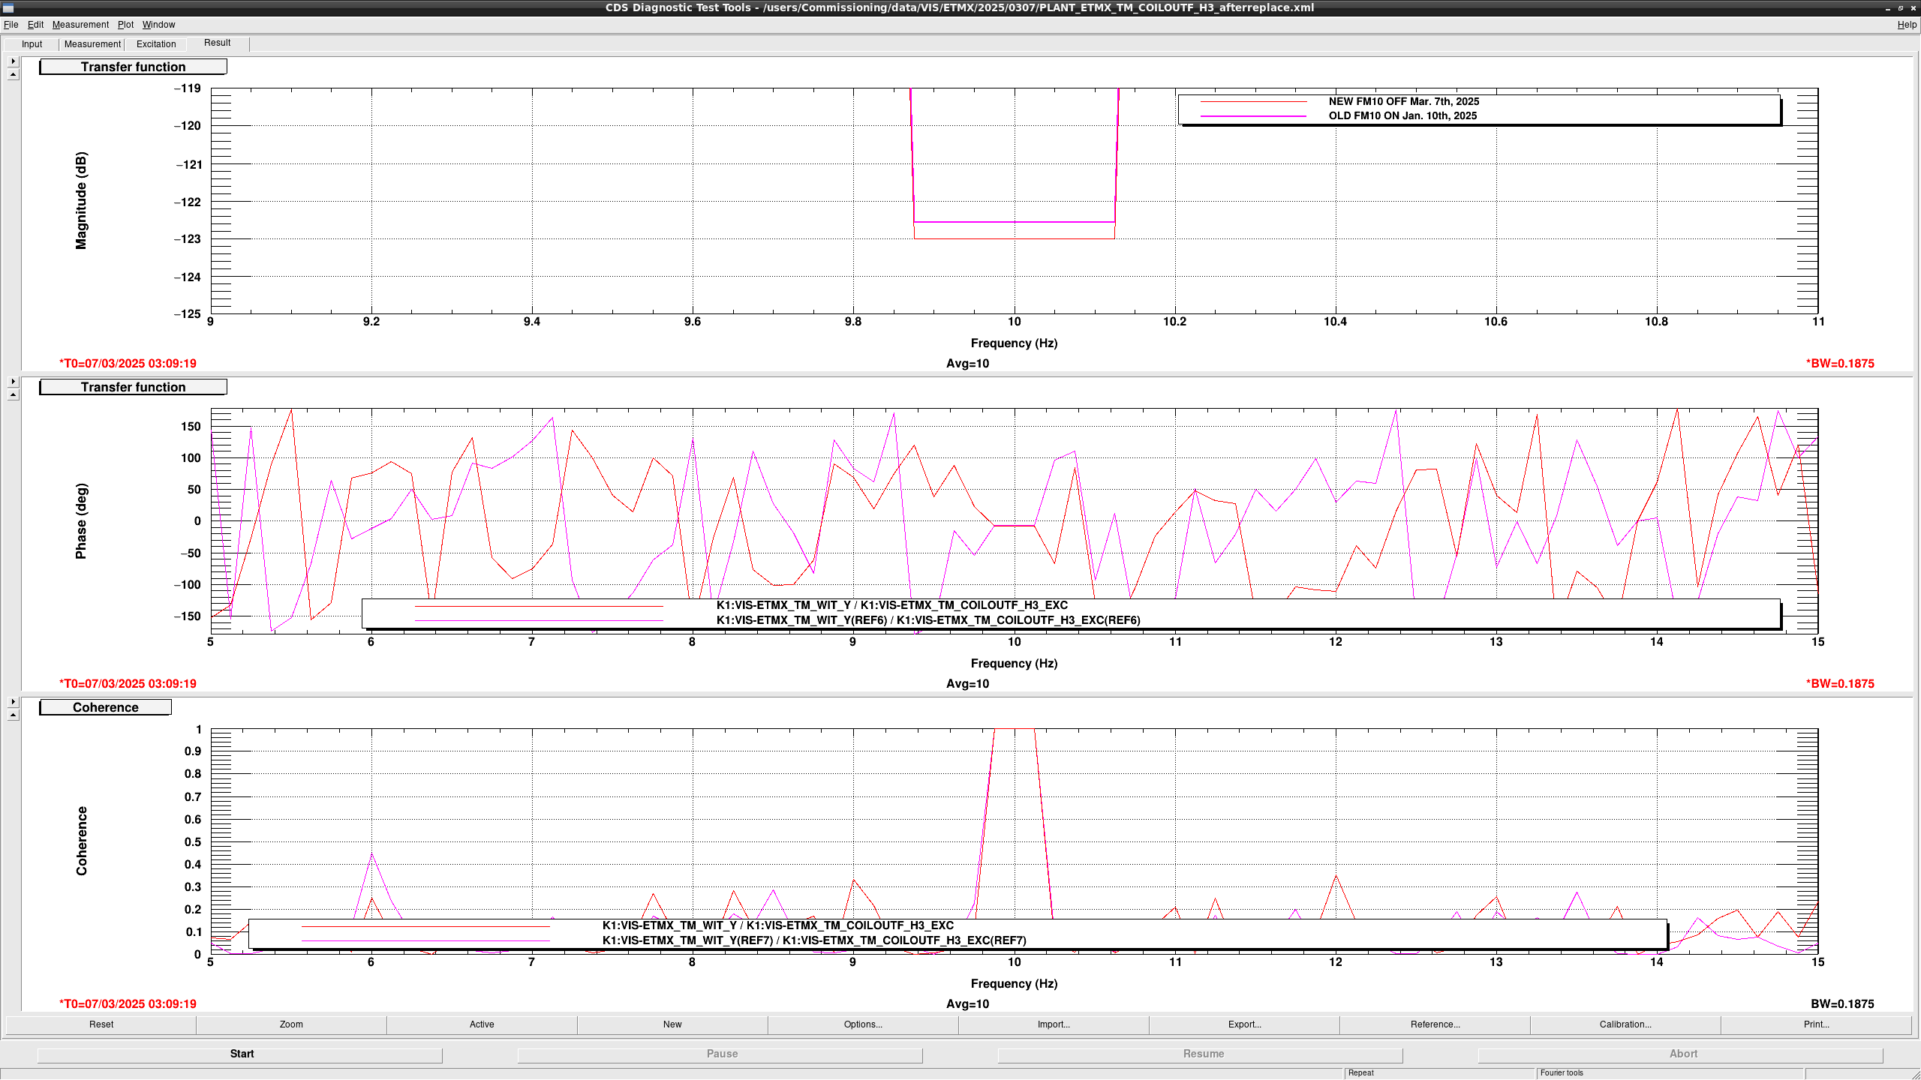Click the Avg=10 label under the Phase plot
Screen dimensions: 1921x1080
[x=967, y=683]
